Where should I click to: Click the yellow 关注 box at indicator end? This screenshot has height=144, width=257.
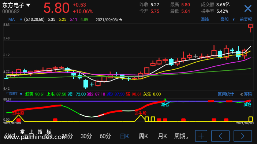coord(251,119)
